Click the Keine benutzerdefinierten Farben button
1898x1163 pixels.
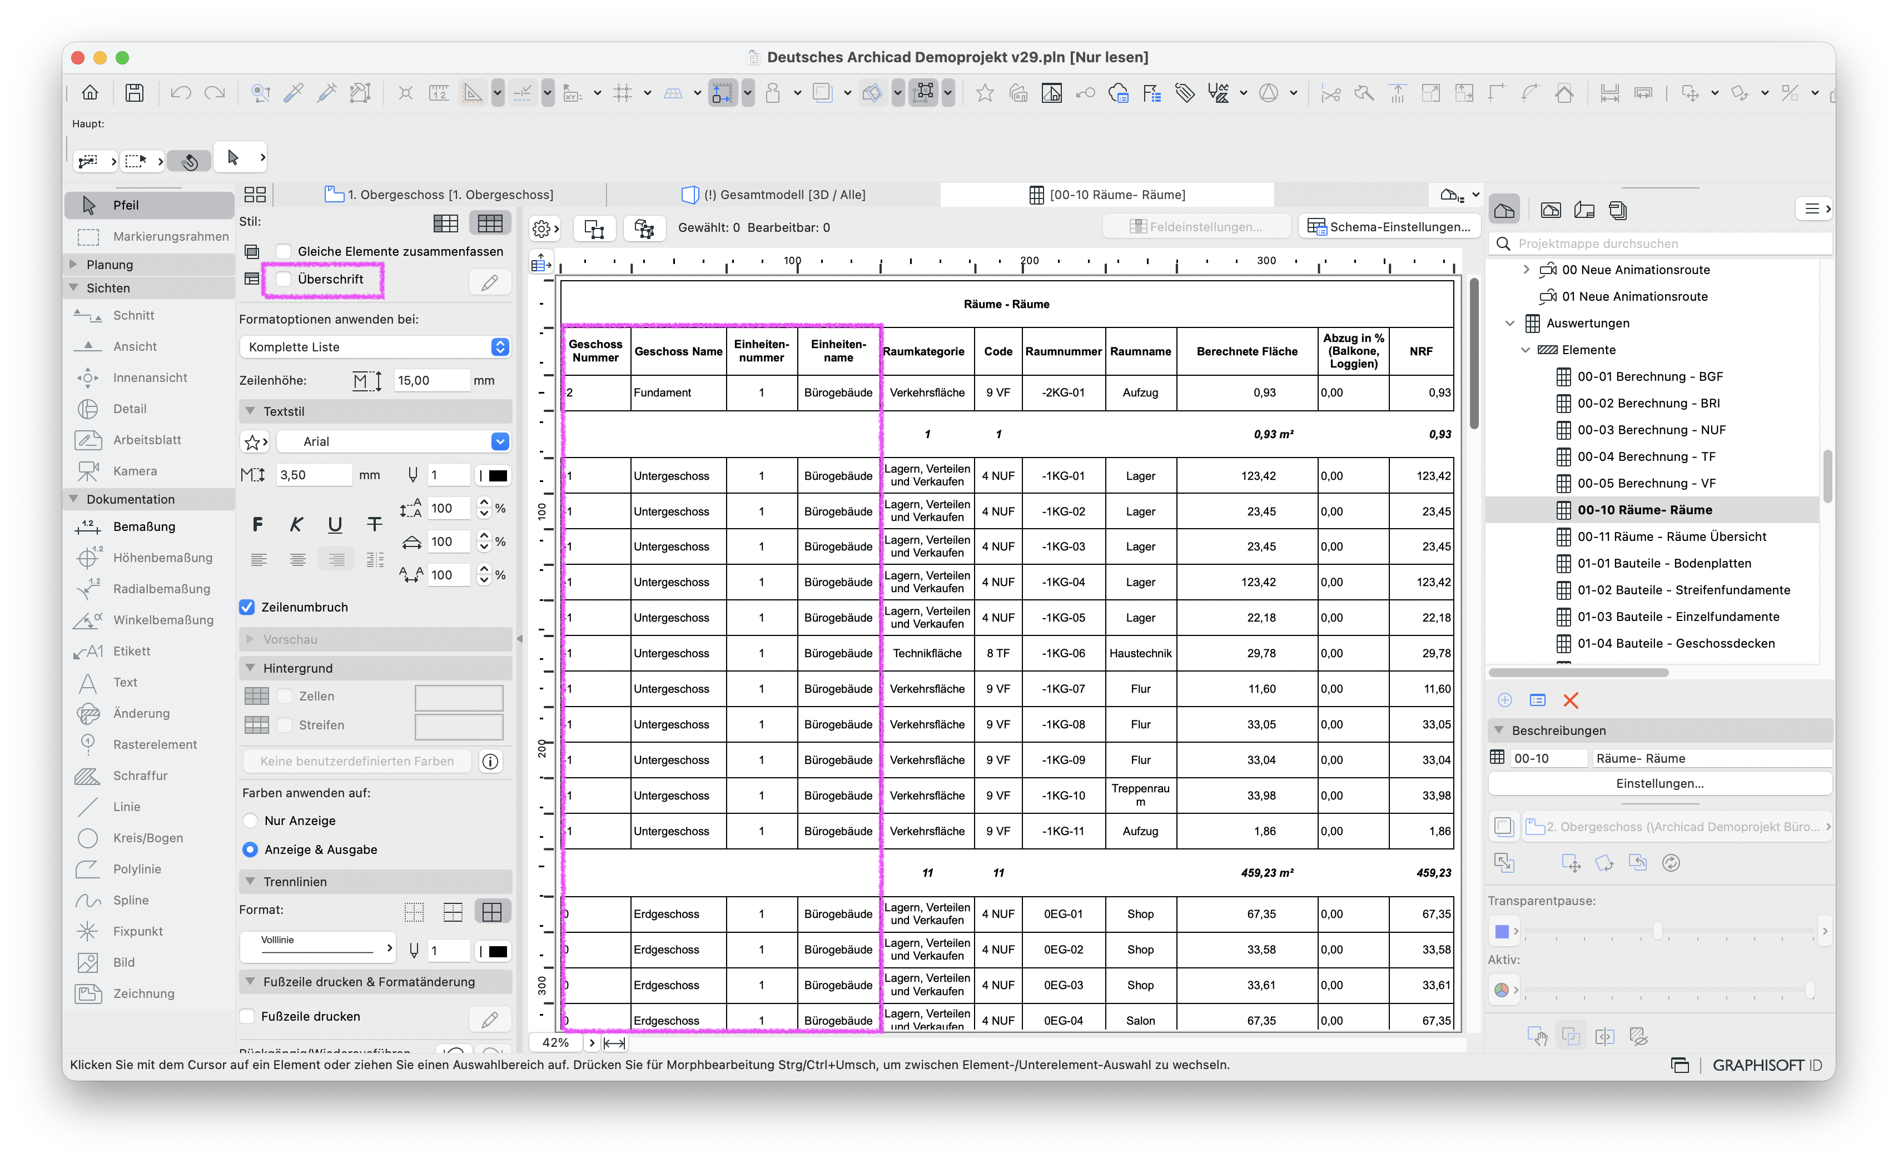coord(357,761)
